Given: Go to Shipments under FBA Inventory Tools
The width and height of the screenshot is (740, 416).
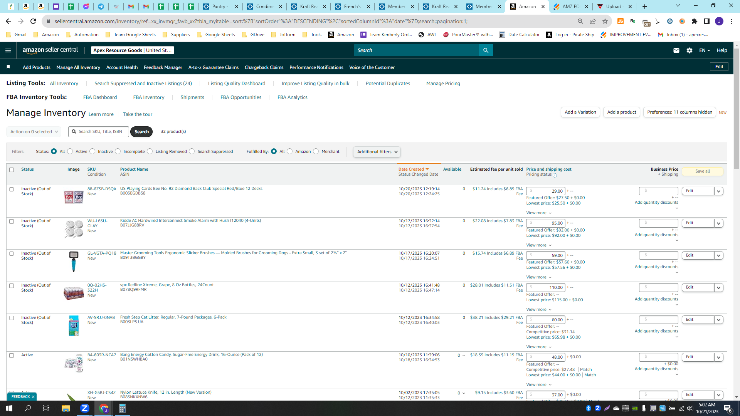Looking at the screenshot, I should tap(192, 97).
